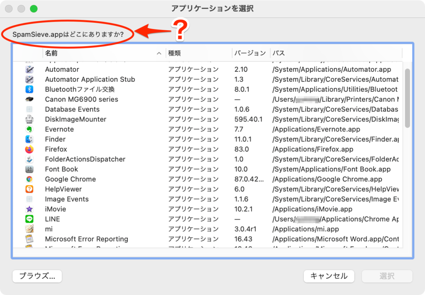This screenshot has height=295, width=425.
Task: Select the iMovie star icon
Action: [x=29, y=209]
